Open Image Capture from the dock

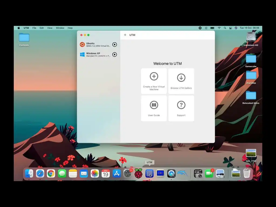click(198, 174)
